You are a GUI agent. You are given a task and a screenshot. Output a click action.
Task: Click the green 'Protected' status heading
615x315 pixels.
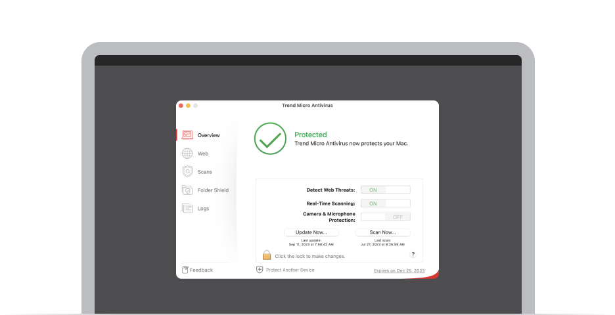311,135
